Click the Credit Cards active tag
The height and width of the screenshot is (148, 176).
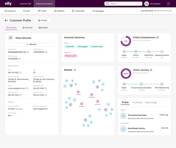(97, 47)
